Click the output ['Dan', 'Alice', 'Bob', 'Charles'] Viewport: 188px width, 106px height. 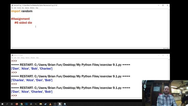pyautogui.click(x=32, y=69)
